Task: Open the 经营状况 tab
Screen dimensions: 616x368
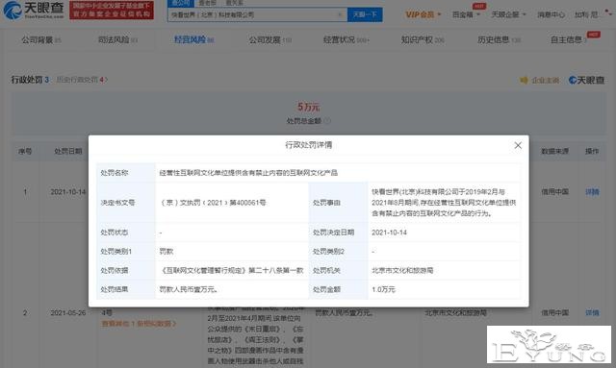Action: (x=346, y=40)
